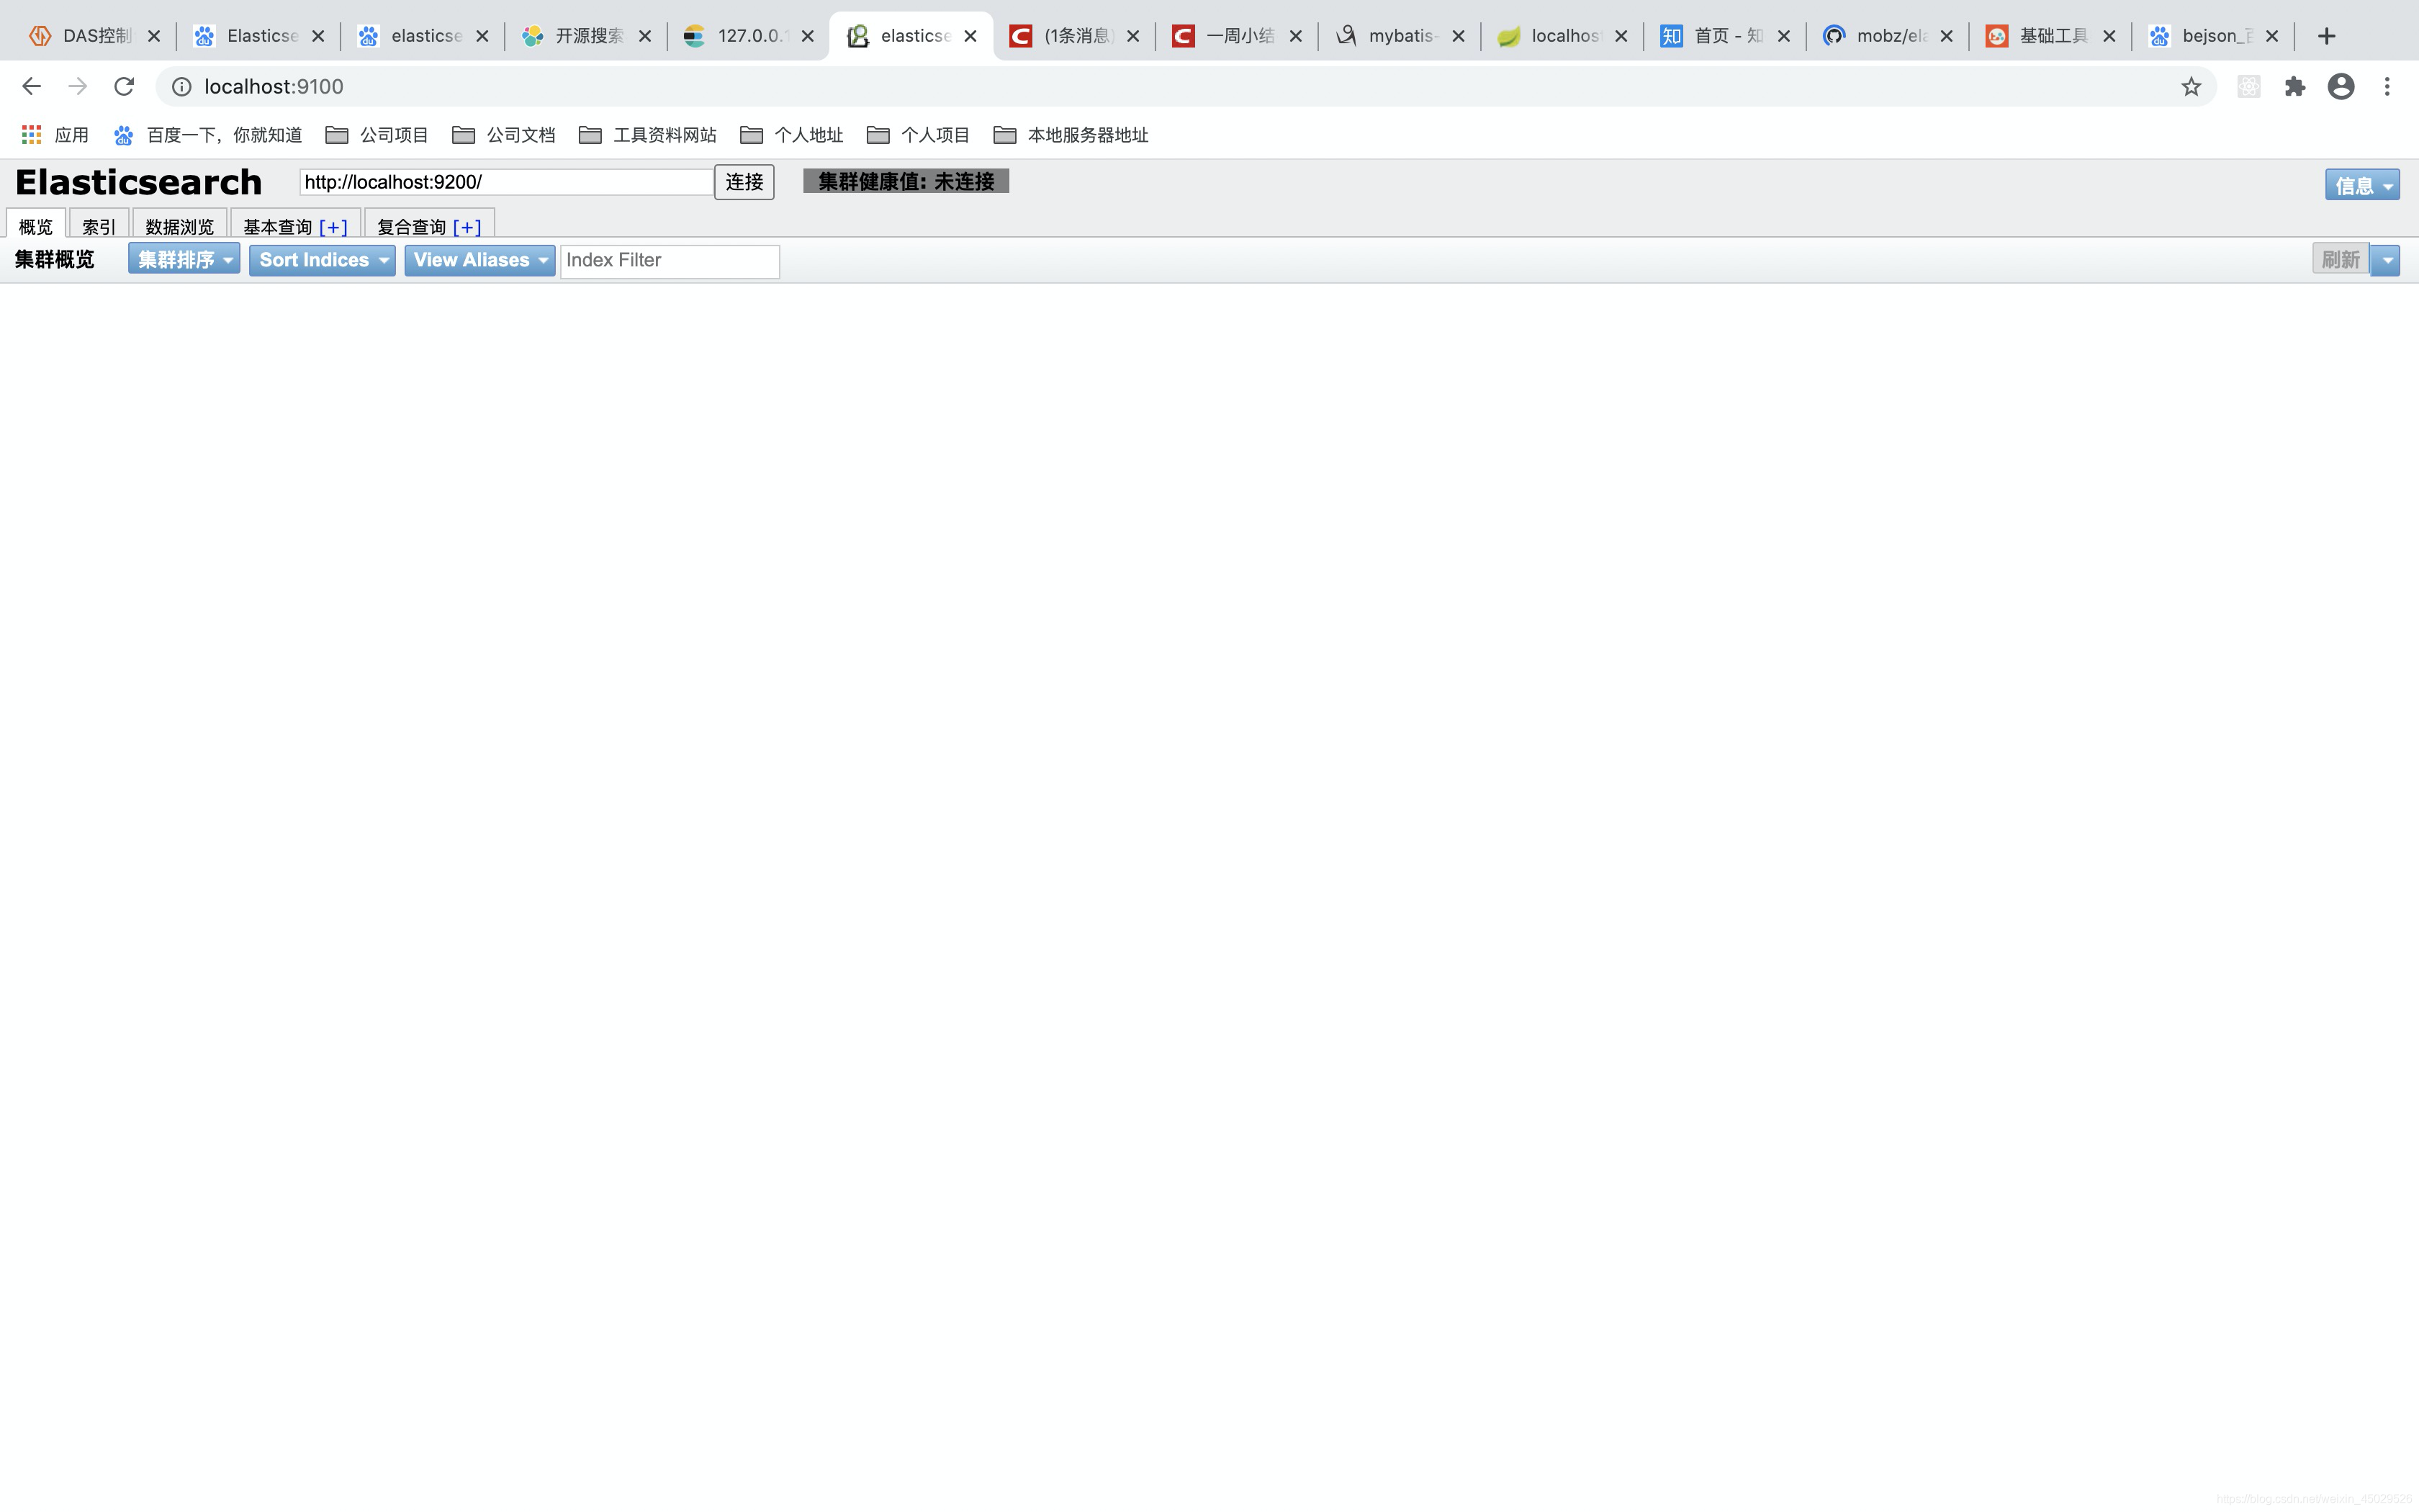The height and width of the screenshot is (1512, 2419).
Task: Close the active elasticsearch-head tab
Action: [x=970, y=36]
